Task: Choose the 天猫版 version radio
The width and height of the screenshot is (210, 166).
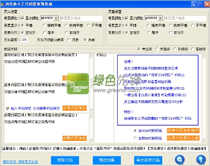Action: click(157, 49)
